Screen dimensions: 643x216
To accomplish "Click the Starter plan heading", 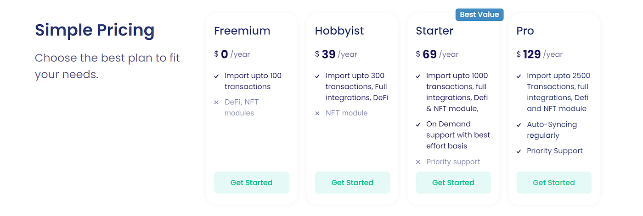I will click(x=434, y=31).
